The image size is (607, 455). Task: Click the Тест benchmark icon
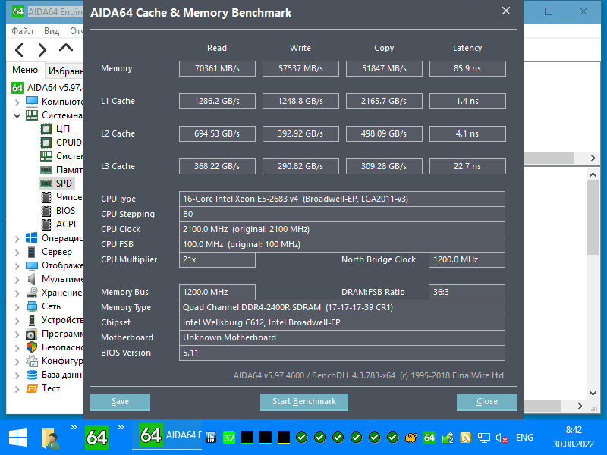32,388
